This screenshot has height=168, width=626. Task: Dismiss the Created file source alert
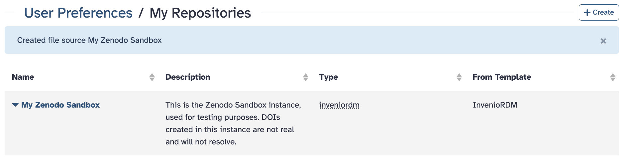(603, 41)
